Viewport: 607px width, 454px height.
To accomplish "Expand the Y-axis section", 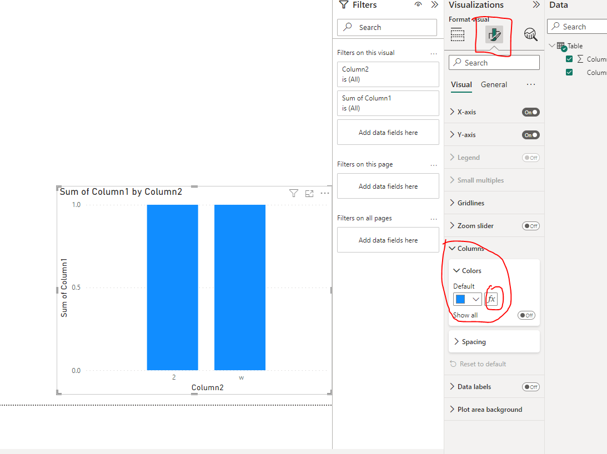I will pos(452,135).
